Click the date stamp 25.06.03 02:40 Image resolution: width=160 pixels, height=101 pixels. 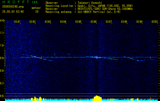(13, 12)
